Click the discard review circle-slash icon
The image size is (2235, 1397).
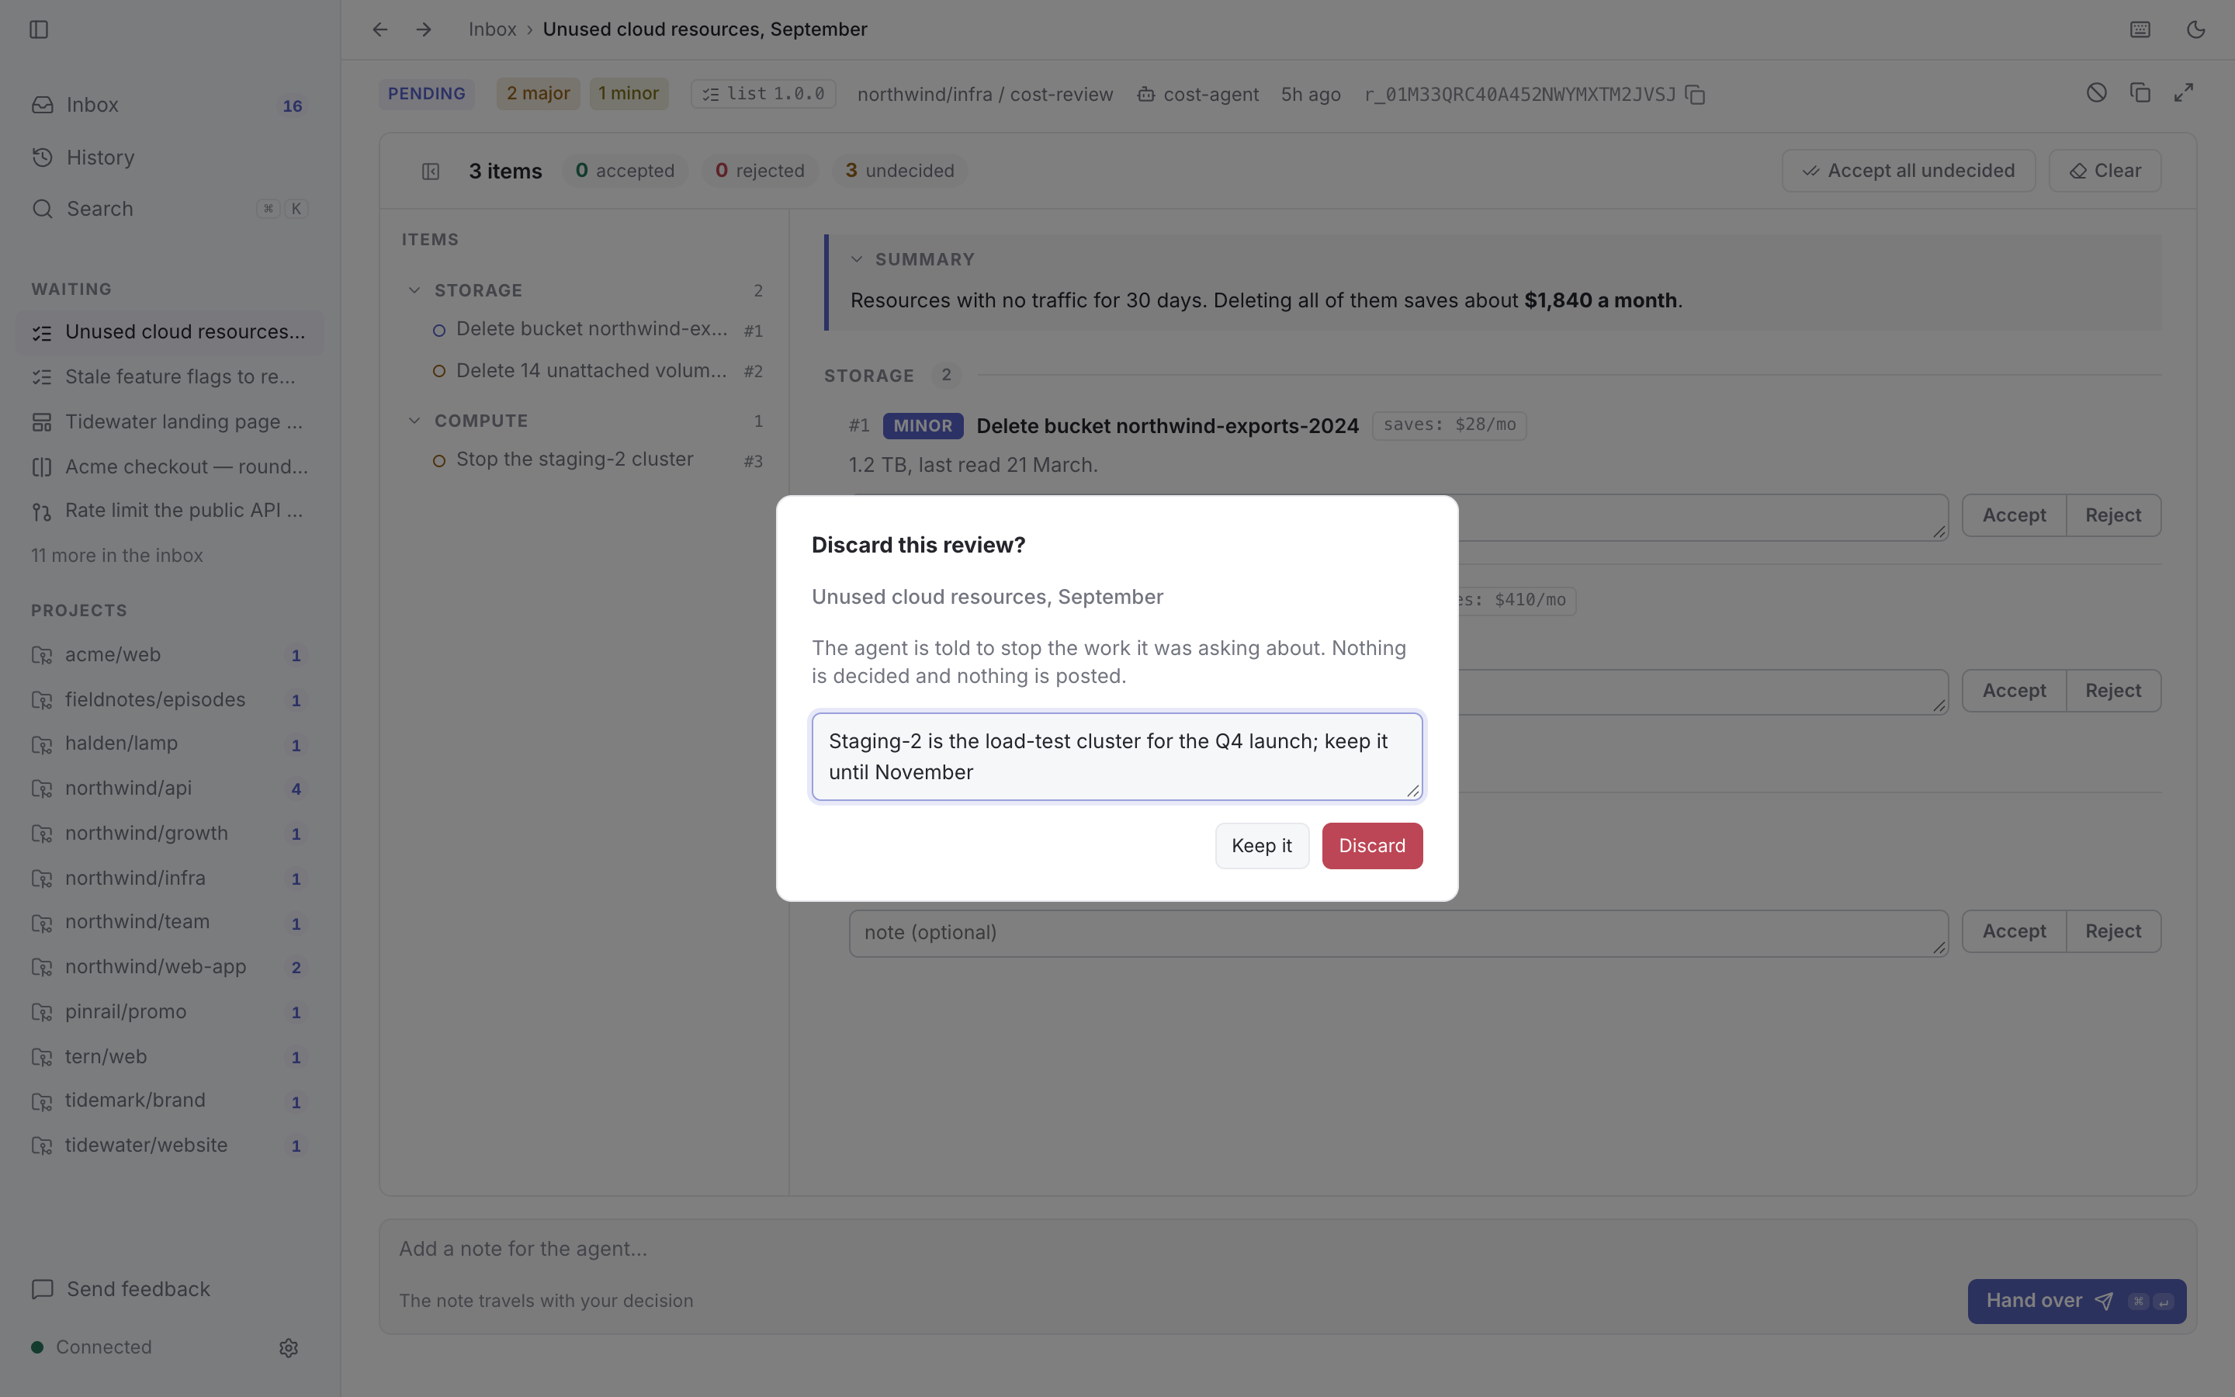[2096, 92]
